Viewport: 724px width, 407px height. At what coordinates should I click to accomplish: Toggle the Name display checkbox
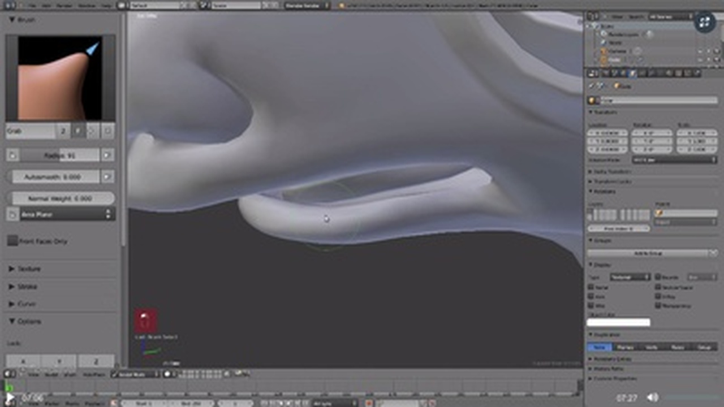click(591, 287)
